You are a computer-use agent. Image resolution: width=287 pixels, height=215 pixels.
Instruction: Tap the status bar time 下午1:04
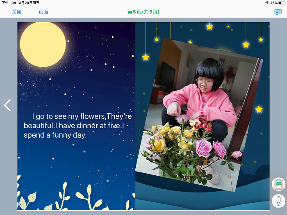point(8,3)
